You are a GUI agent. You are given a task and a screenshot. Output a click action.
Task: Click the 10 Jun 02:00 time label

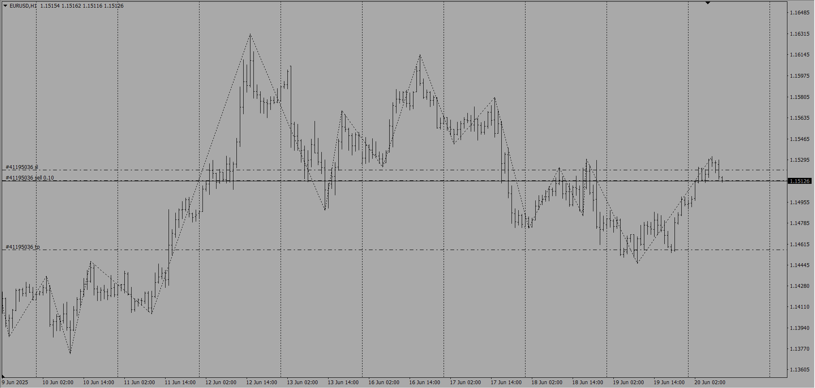(58, 382)
